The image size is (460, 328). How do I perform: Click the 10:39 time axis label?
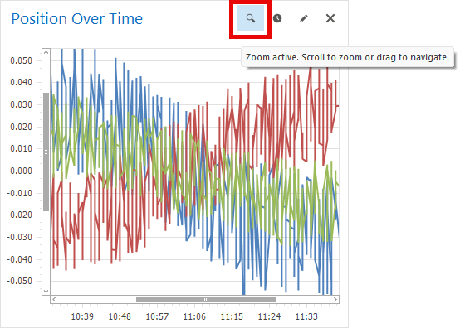82,316
